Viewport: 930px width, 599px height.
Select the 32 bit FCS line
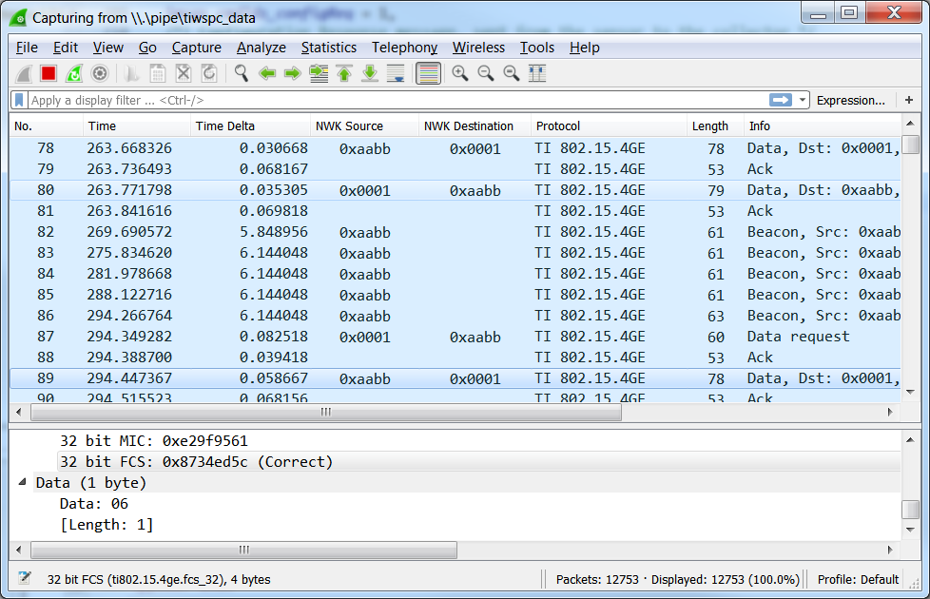coord(196,461)
